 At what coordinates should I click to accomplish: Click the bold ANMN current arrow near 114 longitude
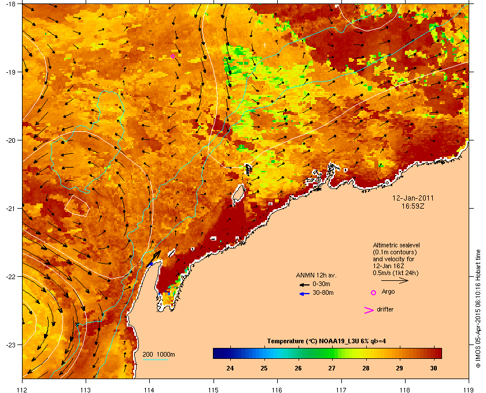pos(153,258)
